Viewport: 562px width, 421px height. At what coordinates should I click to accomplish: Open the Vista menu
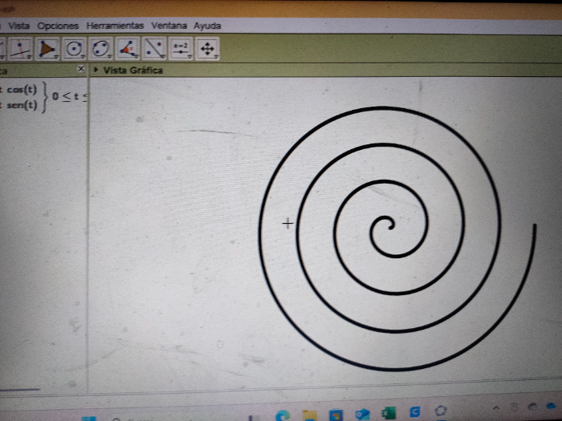point(18,26)
